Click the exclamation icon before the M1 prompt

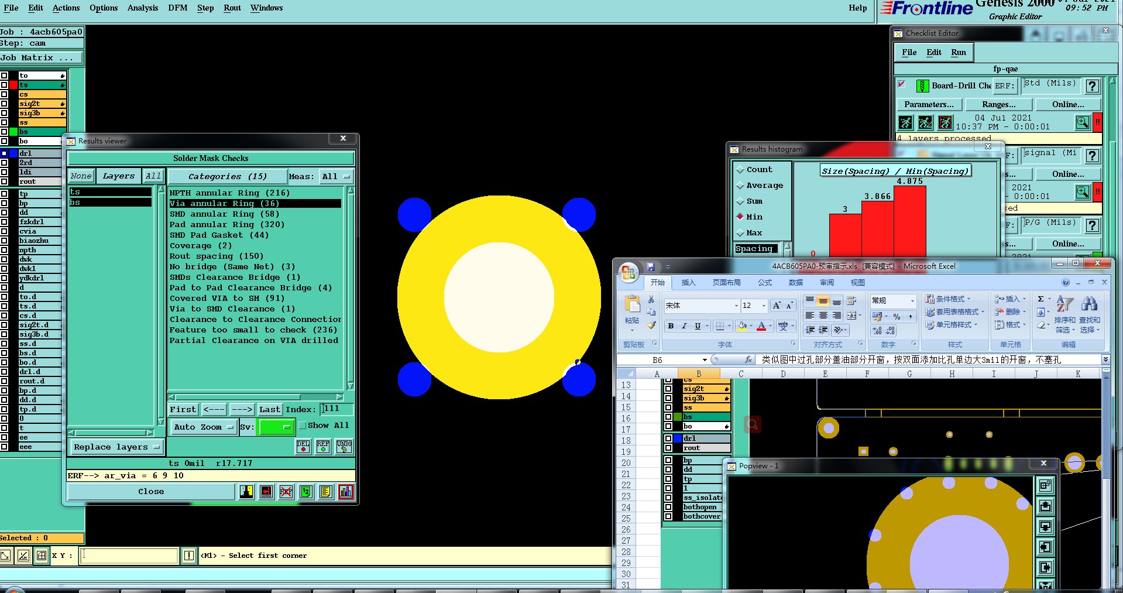[x=189, y=556]
